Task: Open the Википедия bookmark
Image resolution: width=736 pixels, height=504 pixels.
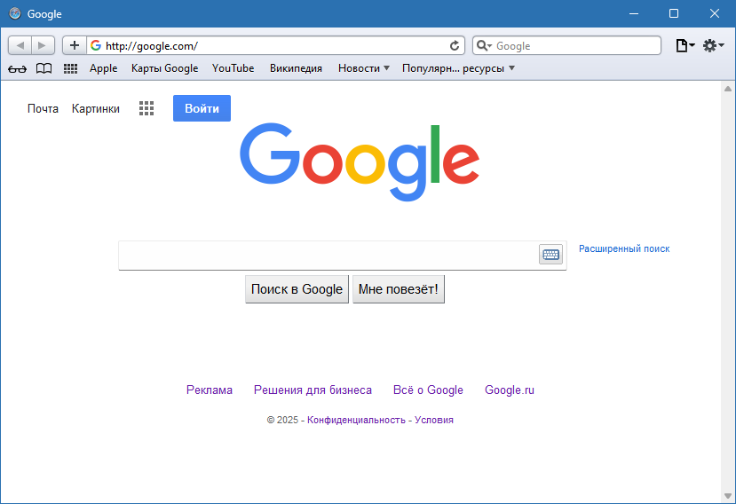Action: (x=296, y=68)
